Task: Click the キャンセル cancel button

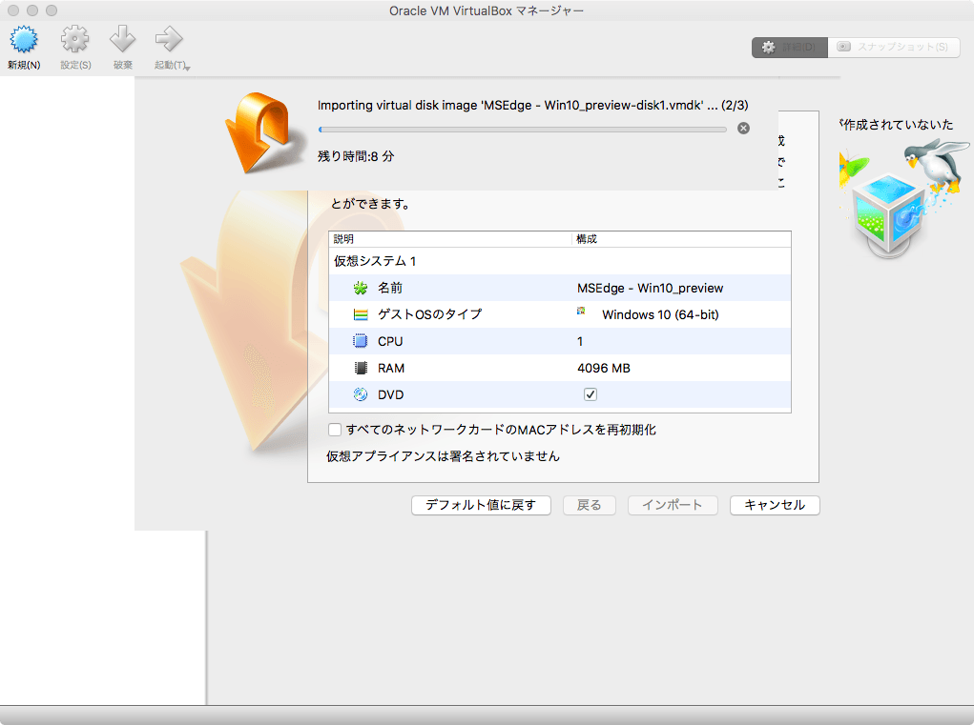Action: click(775, 505)
